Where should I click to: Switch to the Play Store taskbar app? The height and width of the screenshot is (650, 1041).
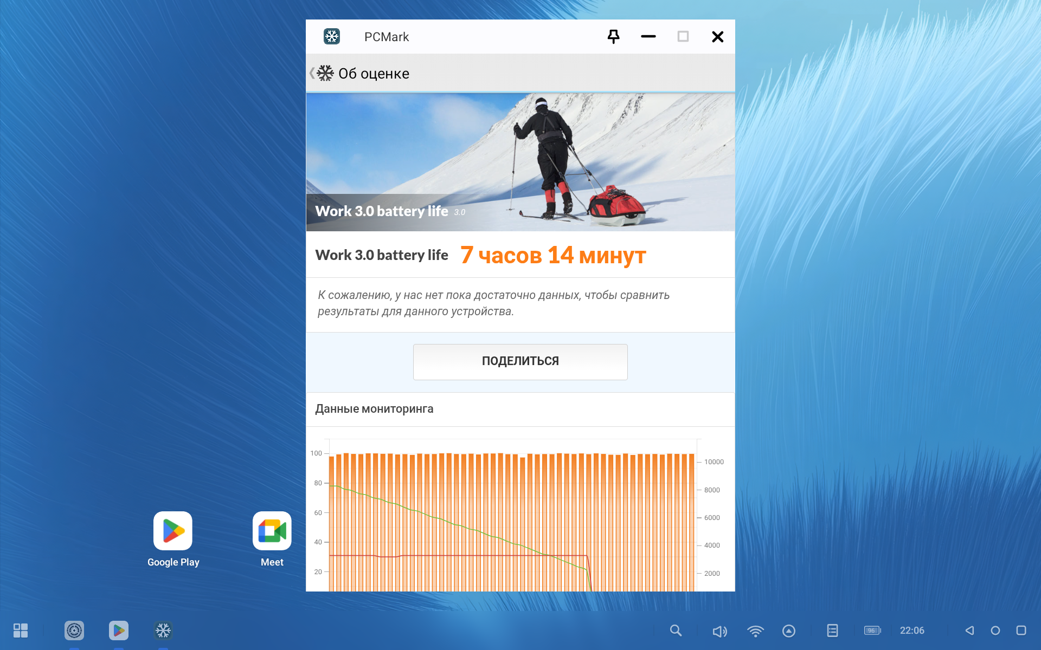tap(119, 630)
